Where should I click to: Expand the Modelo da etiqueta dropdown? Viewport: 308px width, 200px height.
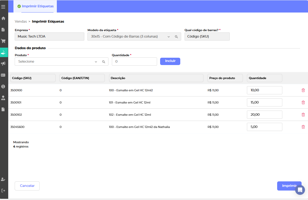[x=168, y=37]
